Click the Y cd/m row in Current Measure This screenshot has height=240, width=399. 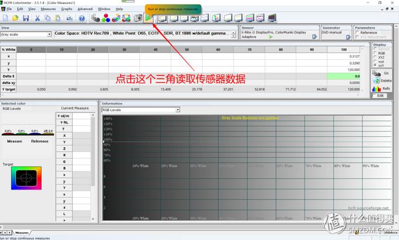(73, 116)
